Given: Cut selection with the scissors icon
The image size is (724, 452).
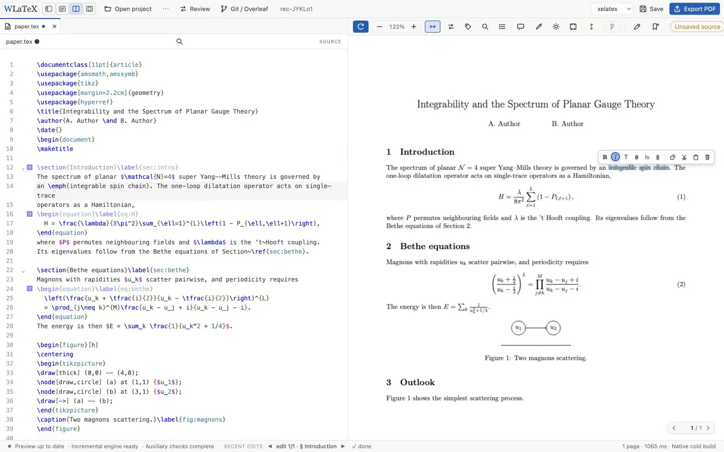Looking at the screenshot, I should [x=684, y=157].
